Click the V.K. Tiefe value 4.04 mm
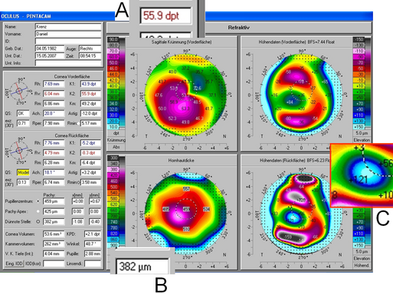 [54, 253]
